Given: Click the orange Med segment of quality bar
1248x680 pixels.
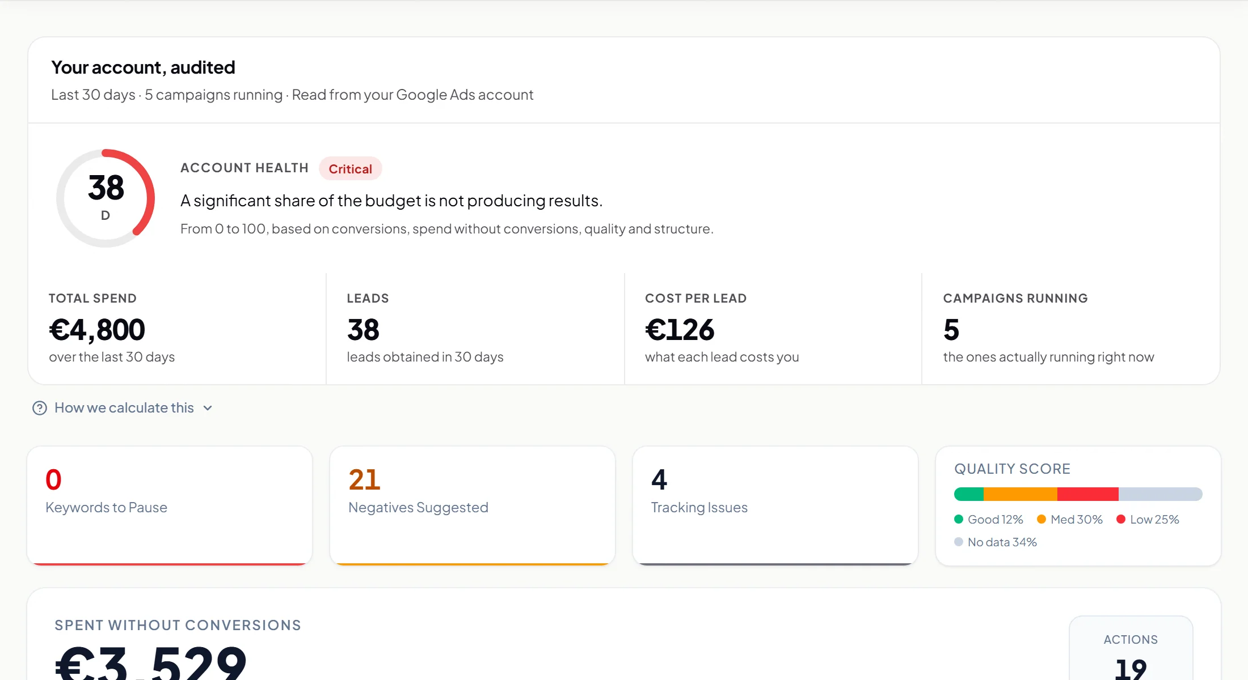Looking at the screenshot, I should pos(1021,494).
